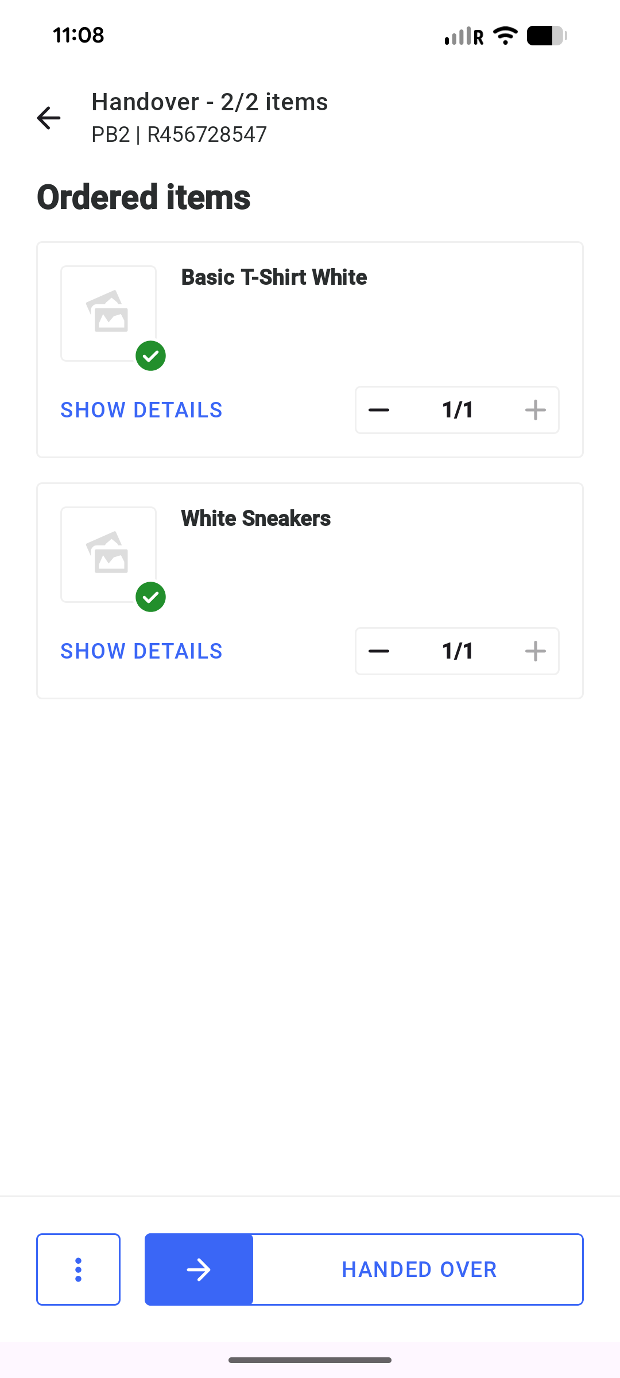The width and height of the screenshot is (620, 1378).
Task: Show details for White Sneakers
Action: pos(141,651)
